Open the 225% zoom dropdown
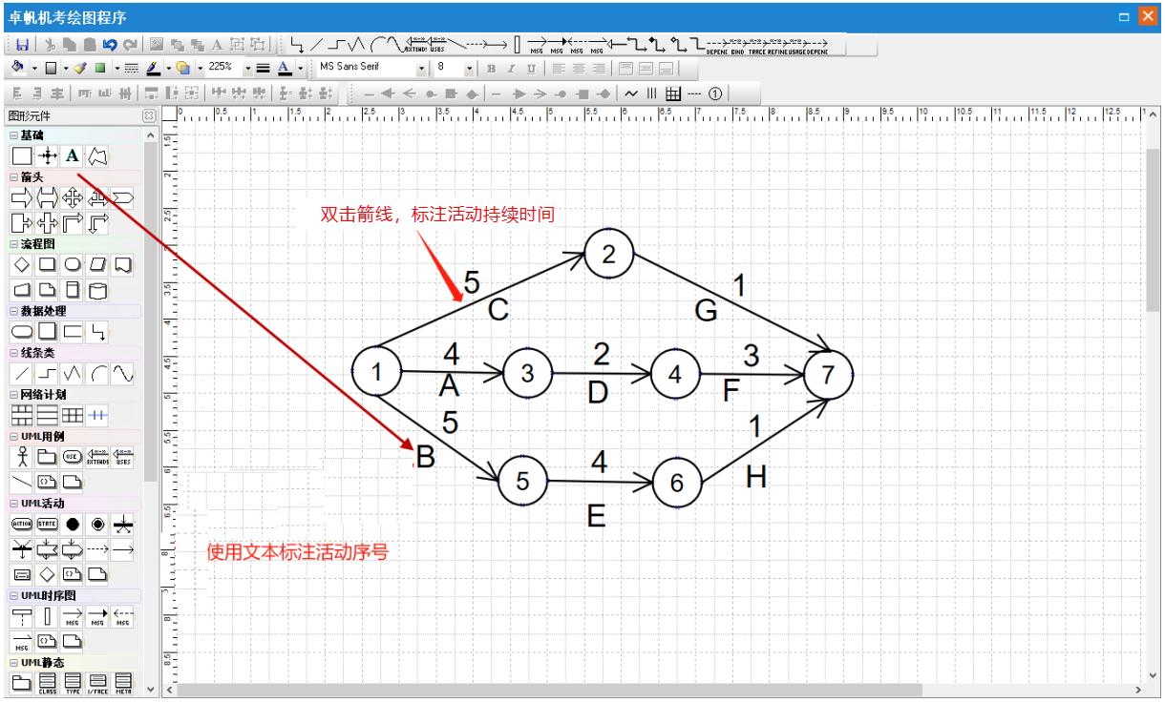This screenshot has width=1165, height=702. pos(247,68)
